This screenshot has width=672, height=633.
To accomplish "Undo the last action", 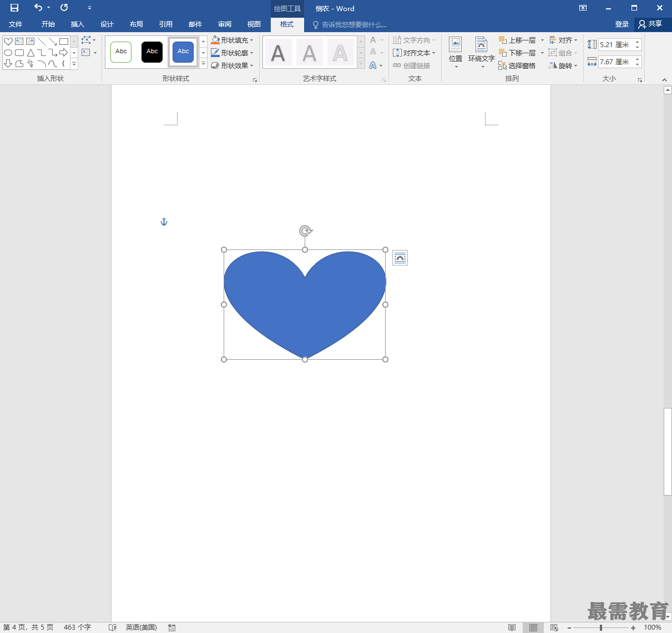I will [38, 8].
